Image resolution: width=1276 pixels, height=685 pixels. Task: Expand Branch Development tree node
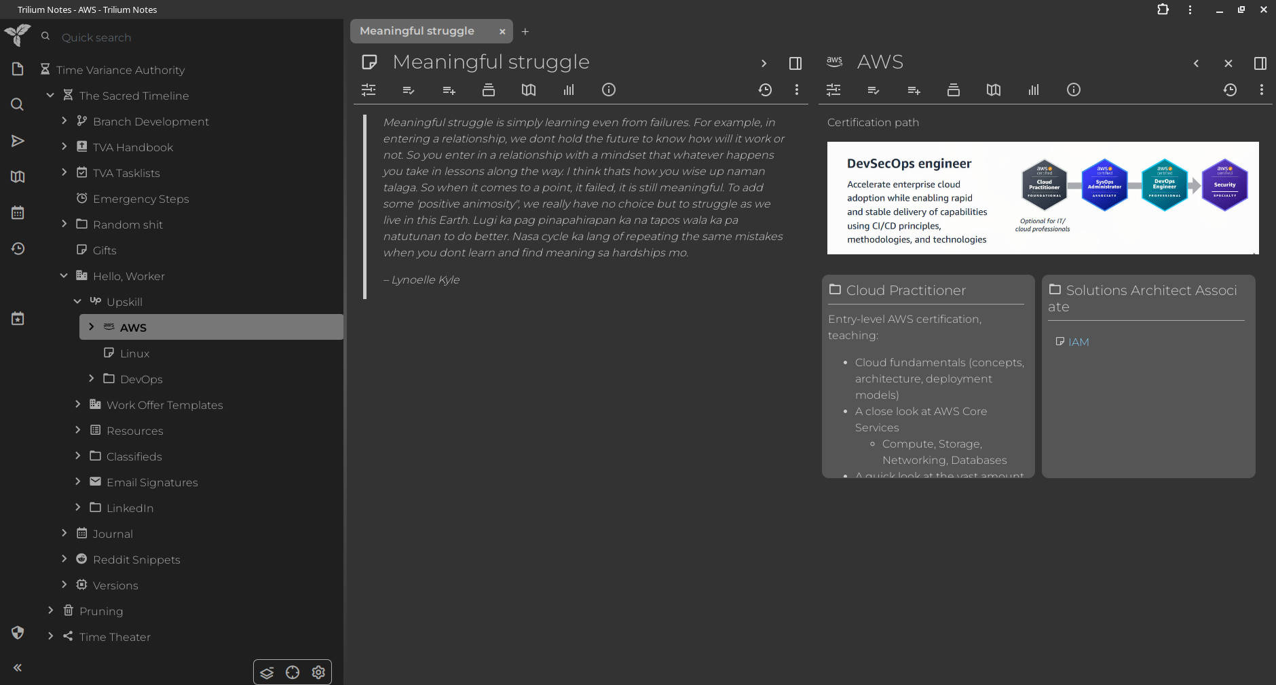tap(64, 121)
